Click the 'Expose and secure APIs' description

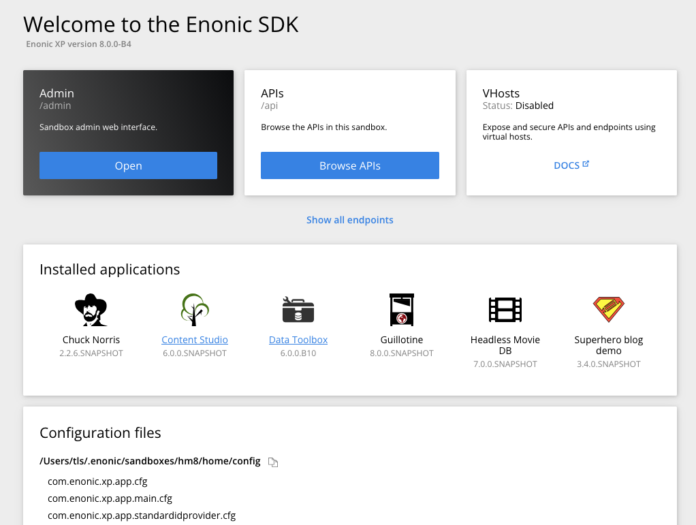(569, 132)
